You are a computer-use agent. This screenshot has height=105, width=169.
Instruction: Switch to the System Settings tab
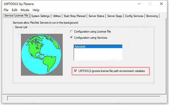point(40,16)
